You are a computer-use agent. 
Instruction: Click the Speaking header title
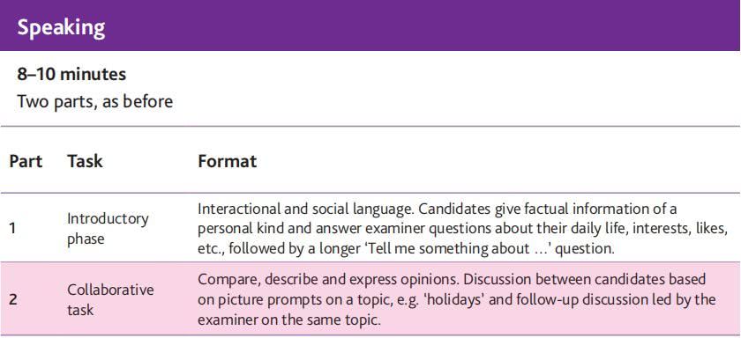pos(61,28)
